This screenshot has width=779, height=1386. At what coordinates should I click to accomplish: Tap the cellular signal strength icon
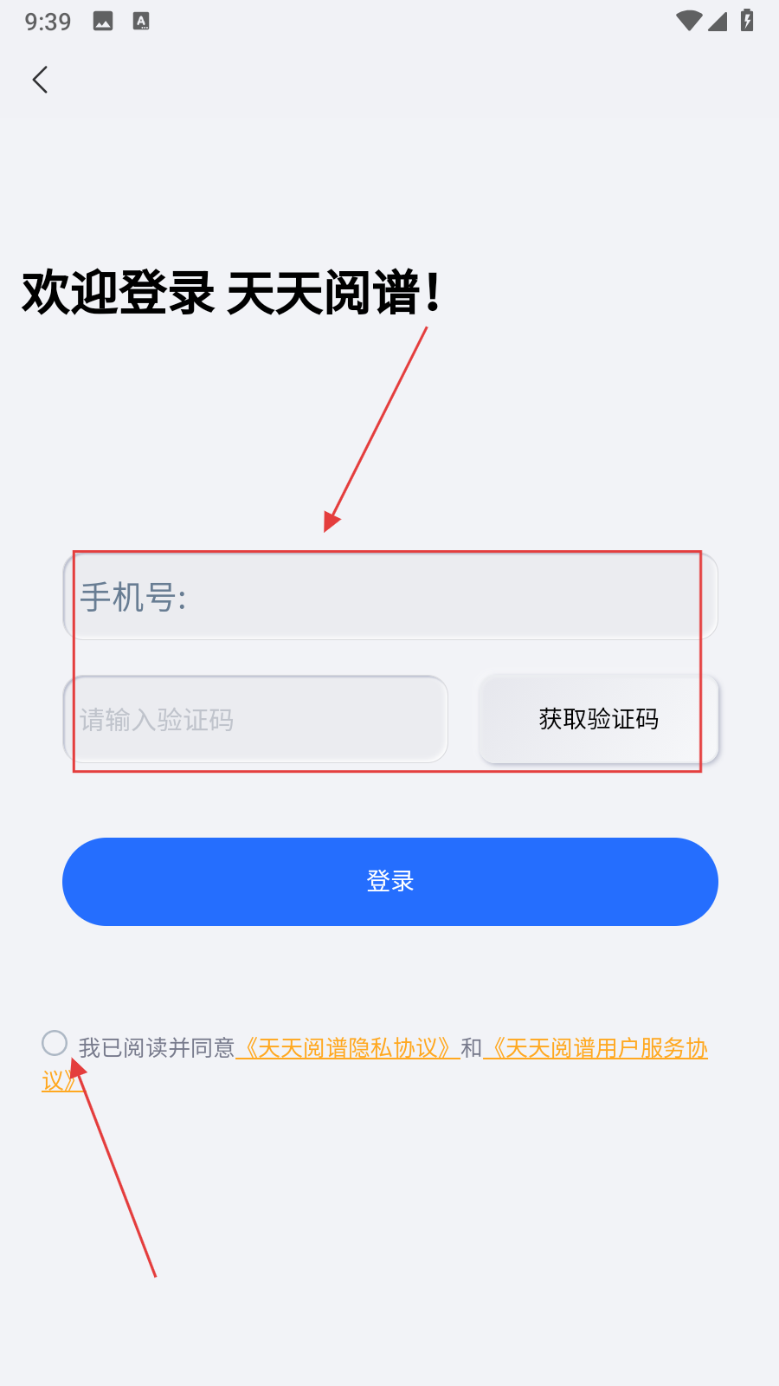(718, 21)
